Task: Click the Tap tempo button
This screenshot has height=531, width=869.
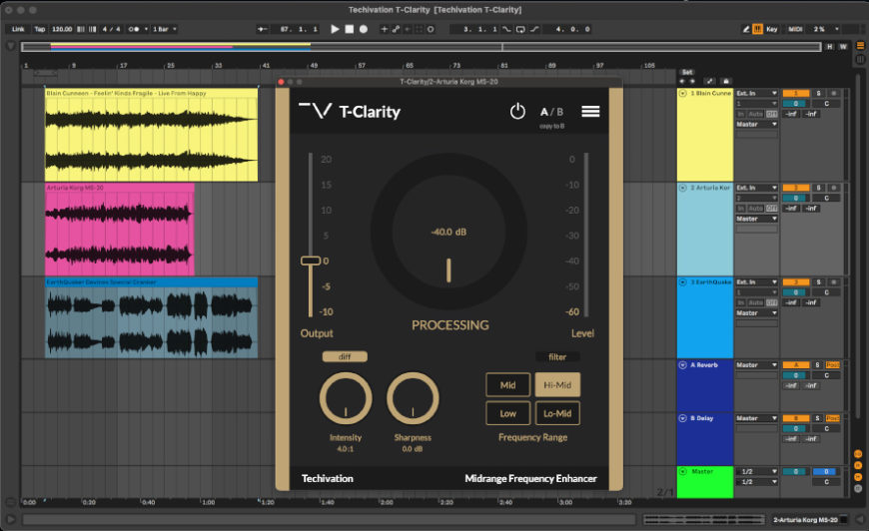Action: (x=40, y=29)
